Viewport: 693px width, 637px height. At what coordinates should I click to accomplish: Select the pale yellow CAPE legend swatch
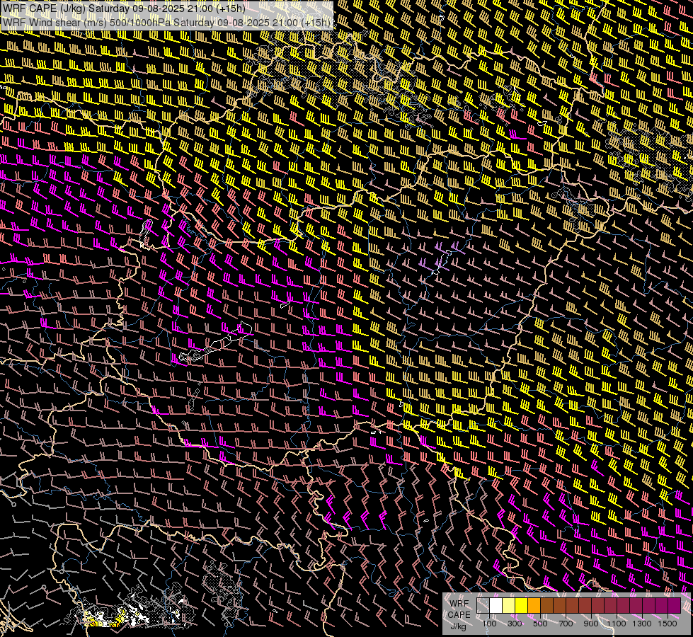point(509,605)
